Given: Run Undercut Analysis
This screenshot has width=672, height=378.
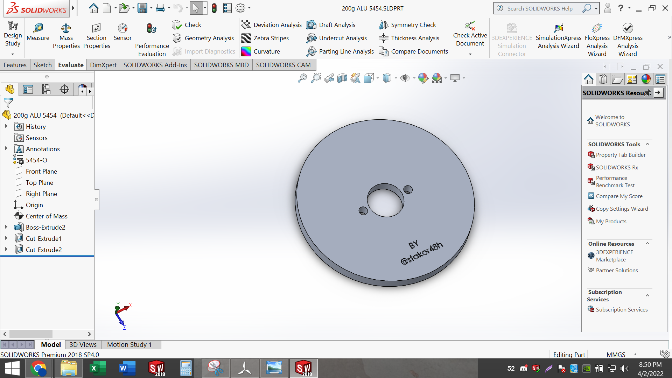Looking at the screenshot, I should (x=337, y=38).
